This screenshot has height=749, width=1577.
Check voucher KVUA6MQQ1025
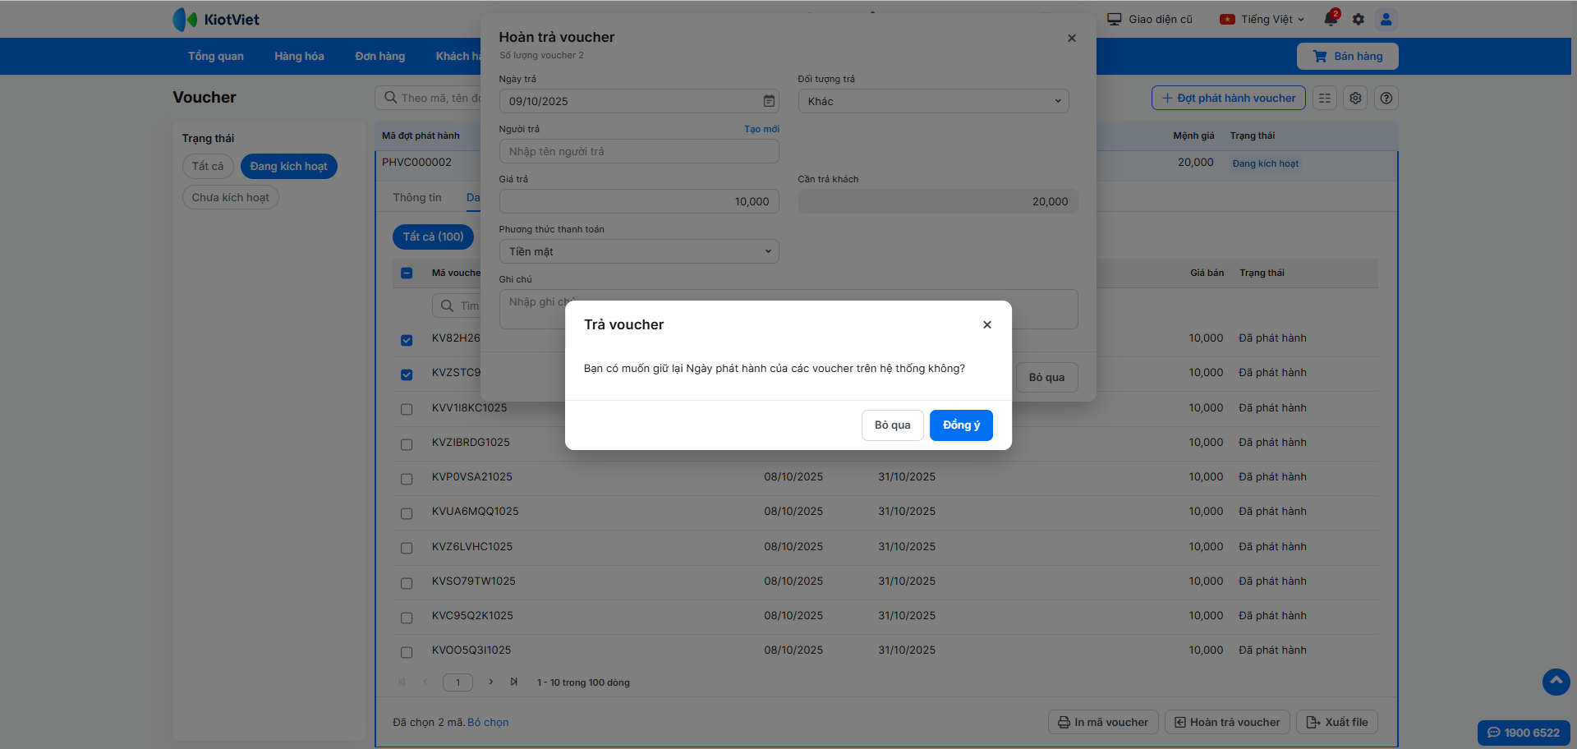point(407,513)
